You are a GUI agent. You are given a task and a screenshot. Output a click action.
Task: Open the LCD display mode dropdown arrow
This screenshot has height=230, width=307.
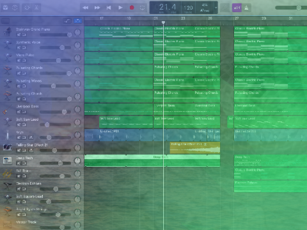(x=216, y=8)
